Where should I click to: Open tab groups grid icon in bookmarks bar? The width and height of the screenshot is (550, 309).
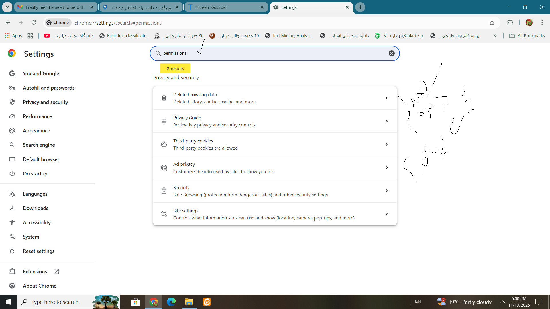(30, 36)
